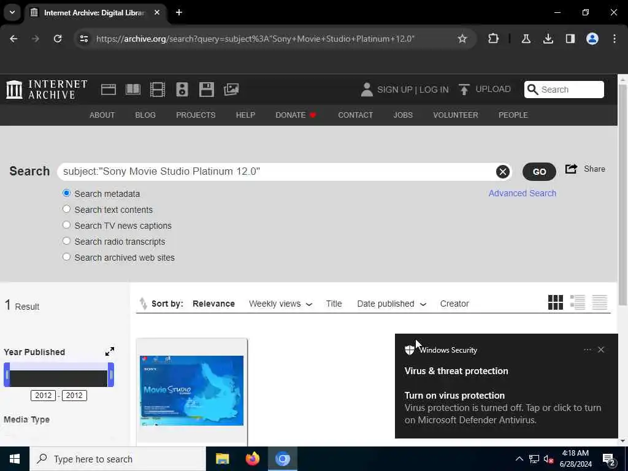
Task: Click the Upload arrow icon
Action: click(x=464, y=90)
